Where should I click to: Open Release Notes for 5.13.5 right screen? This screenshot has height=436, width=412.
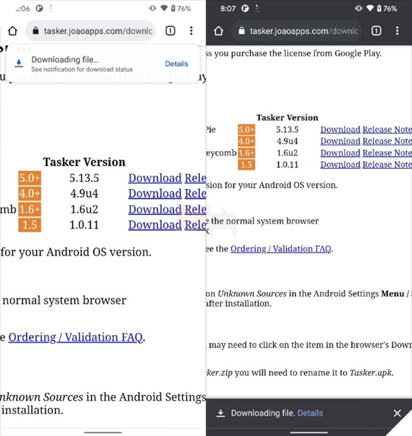click(387, 130)
